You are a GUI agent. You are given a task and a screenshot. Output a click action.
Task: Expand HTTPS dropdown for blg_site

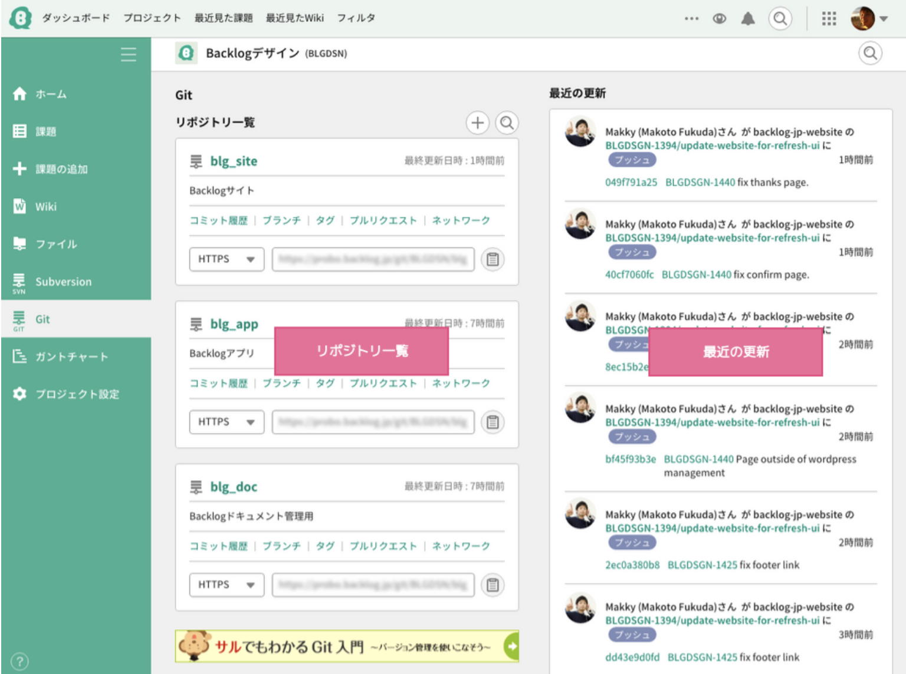[x=226, y=259]
